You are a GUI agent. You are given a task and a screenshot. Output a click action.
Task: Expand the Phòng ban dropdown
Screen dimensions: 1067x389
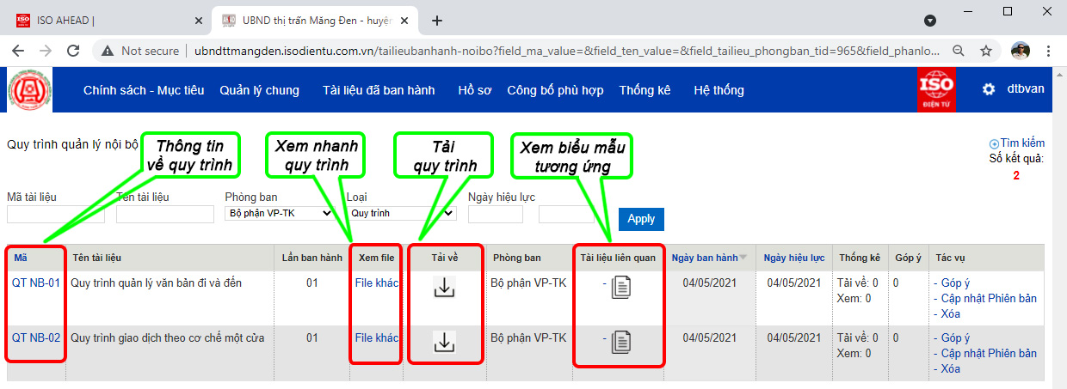(x=279, y=213)
